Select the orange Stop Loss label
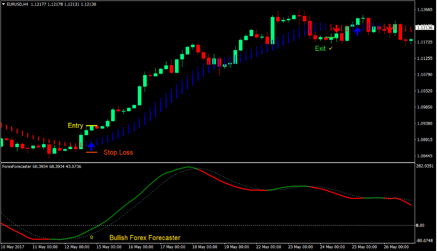The height and width of the screenshot is (251, 437). point(118,152)
